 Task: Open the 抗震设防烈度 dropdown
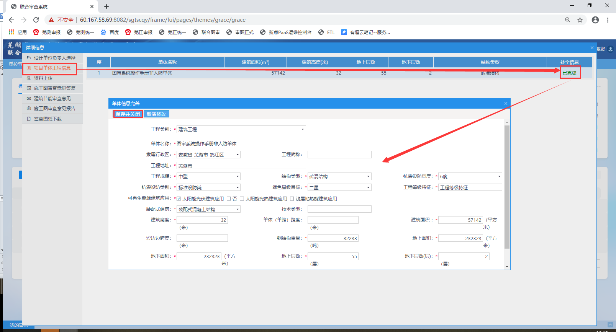499,176
